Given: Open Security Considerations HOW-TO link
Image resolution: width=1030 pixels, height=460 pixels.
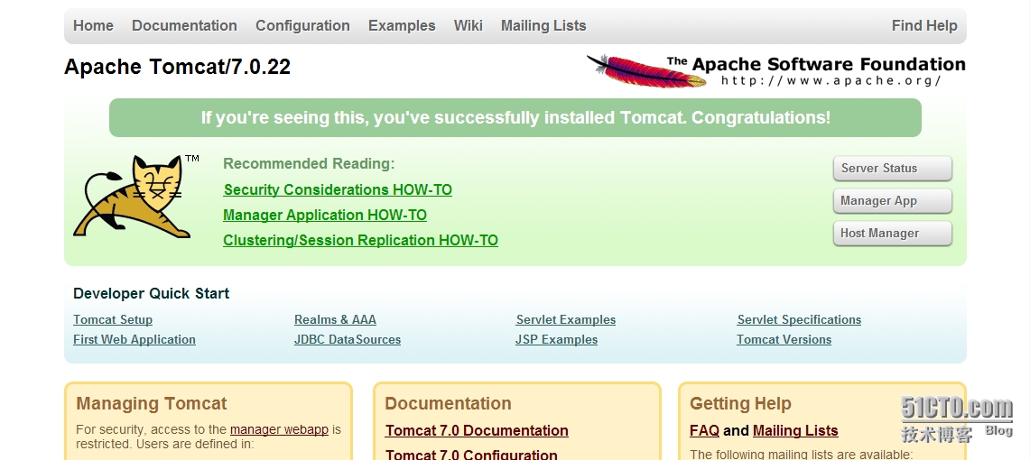Looking at the screenshot, I should (x=338, y=189).
